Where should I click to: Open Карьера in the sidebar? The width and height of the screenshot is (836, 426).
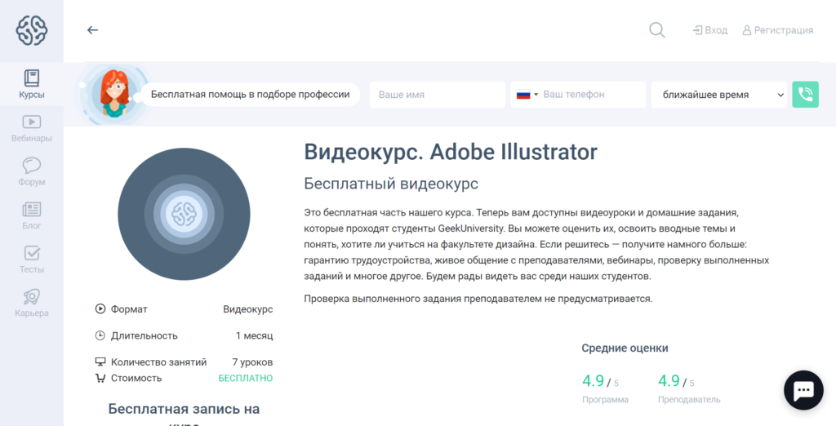tap(32, 304)
